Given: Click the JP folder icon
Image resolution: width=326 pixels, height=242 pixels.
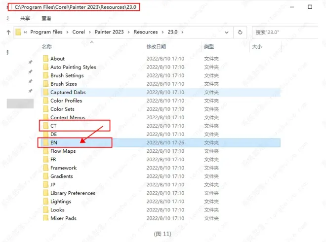Looking at the screenshot, I should tap(46, 184).
